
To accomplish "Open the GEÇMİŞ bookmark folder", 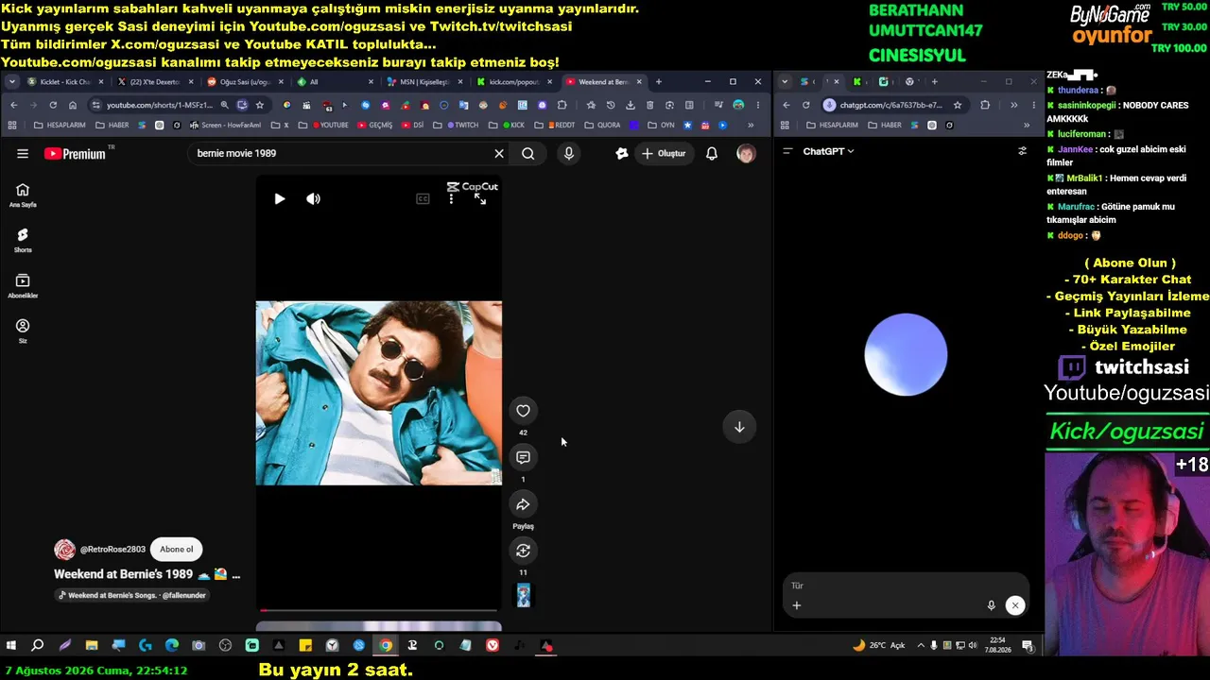I will click(x=374, y=125).
